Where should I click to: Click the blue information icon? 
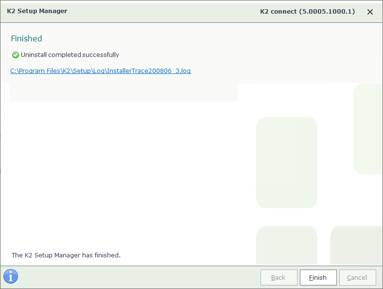point(11,276)
